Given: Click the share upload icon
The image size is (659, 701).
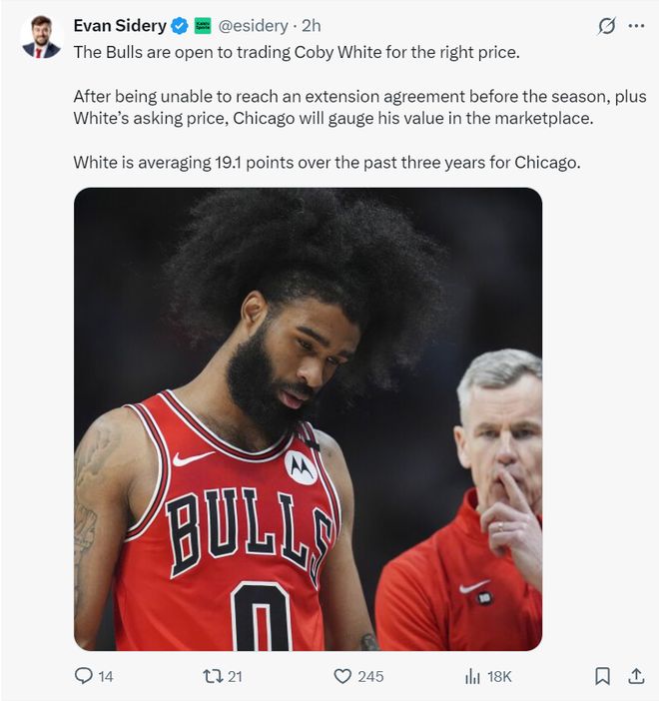Looking at the screenshot, I should tap(636, 676).
